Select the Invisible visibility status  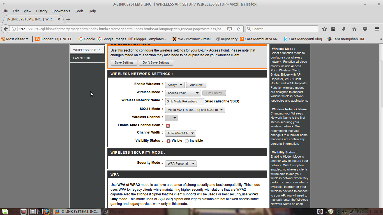pyautogui.click(x=186, y=141)
